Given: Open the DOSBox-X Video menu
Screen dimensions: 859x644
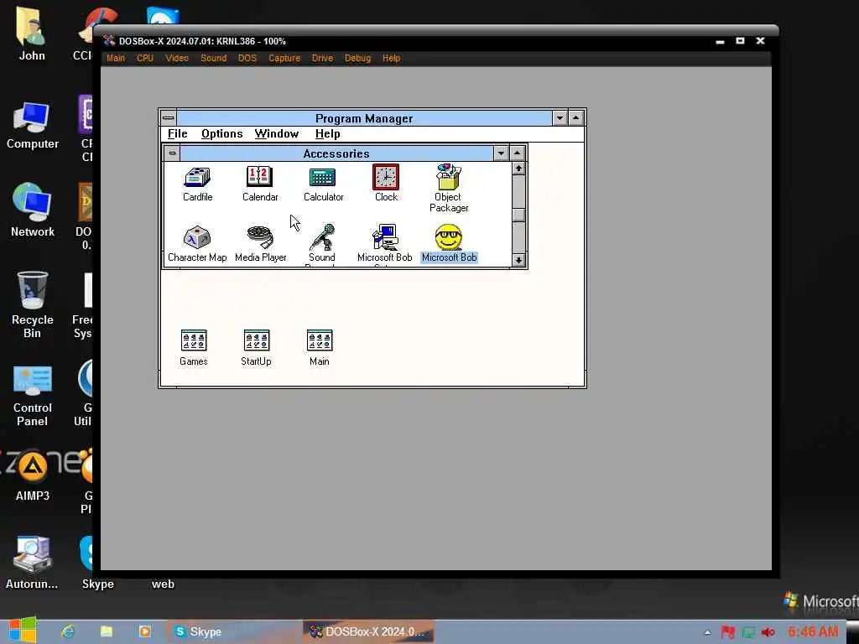Looking at the screenshot, I should [177, 58].
